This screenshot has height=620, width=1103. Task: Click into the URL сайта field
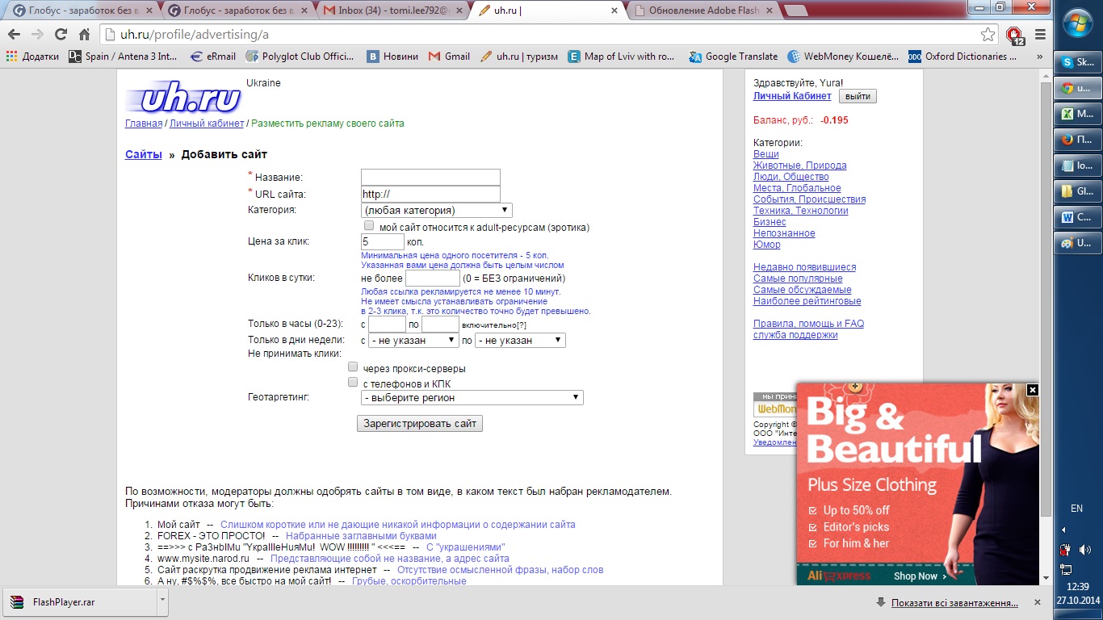[430, 195]
